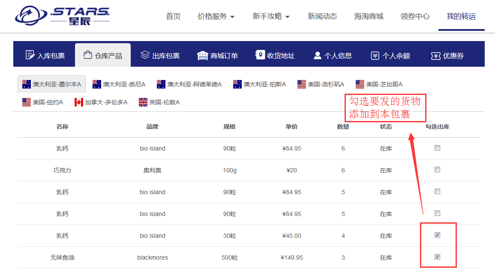Image resolution: width=495 pixels, height=272 pixels.
Task: Click the 规格 column header
Action: 230,127
